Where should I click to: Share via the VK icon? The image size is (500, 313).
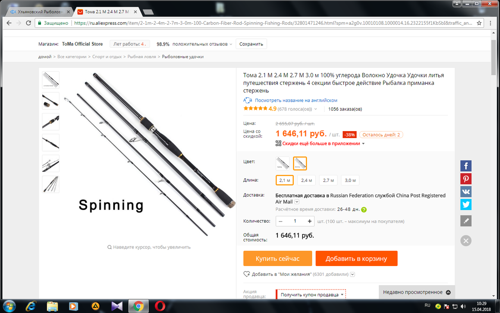(x=466, y=192)
